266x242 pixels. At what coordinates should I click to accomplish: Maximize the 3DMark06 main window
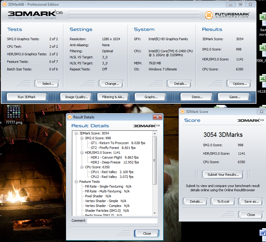tap(240, 5)
